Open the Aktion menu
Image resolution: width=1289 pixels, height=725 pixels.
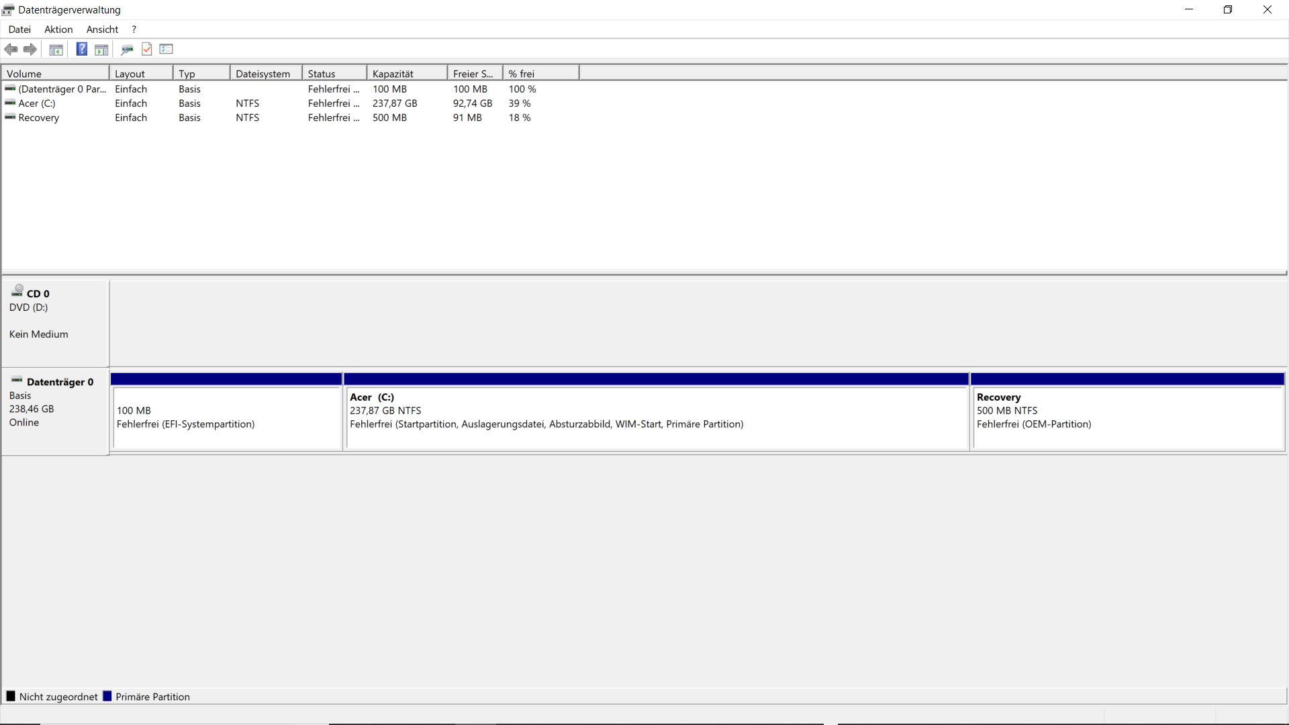tap(58, 30)
